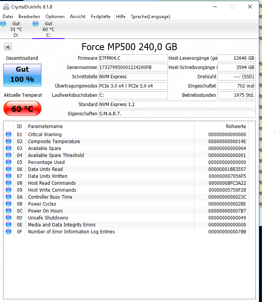
Task: Click the Schnittstelle field NVM Express
Action: point(133,77)
